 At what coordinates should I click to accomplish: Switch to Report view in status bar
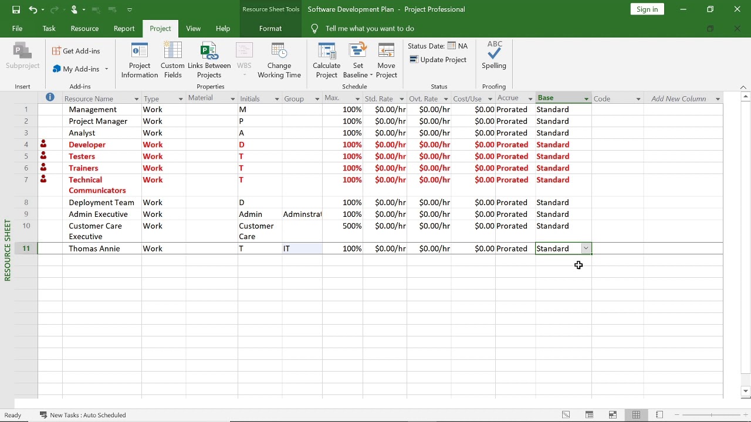[x=659, y=415]
